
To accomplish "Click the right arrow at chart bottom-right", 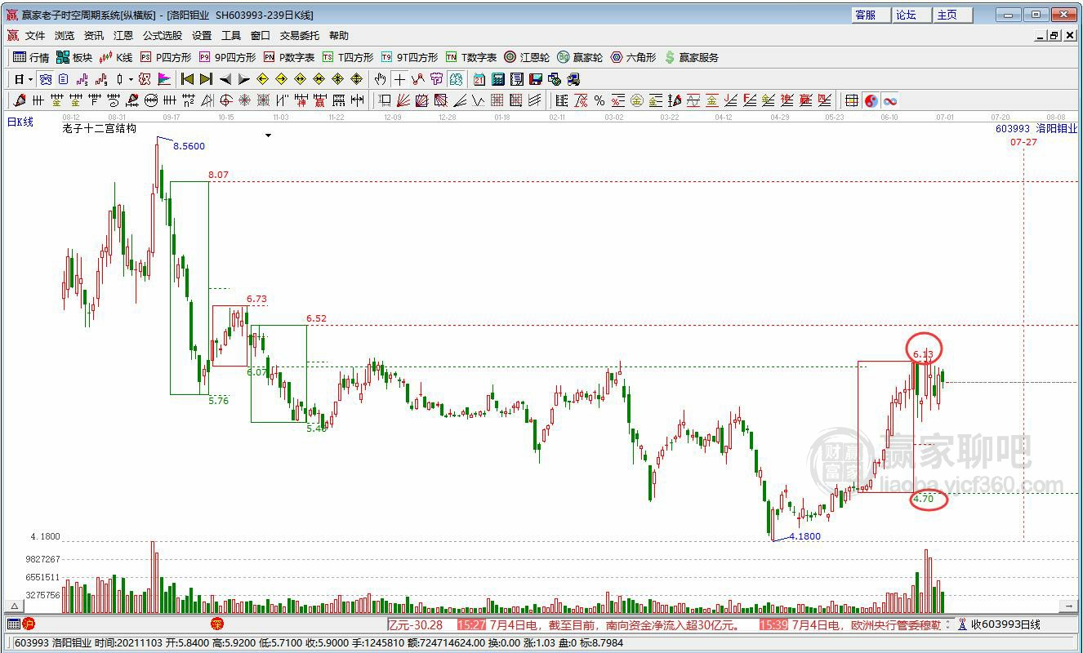I will pyautogui.click(x=1068, y=606).
